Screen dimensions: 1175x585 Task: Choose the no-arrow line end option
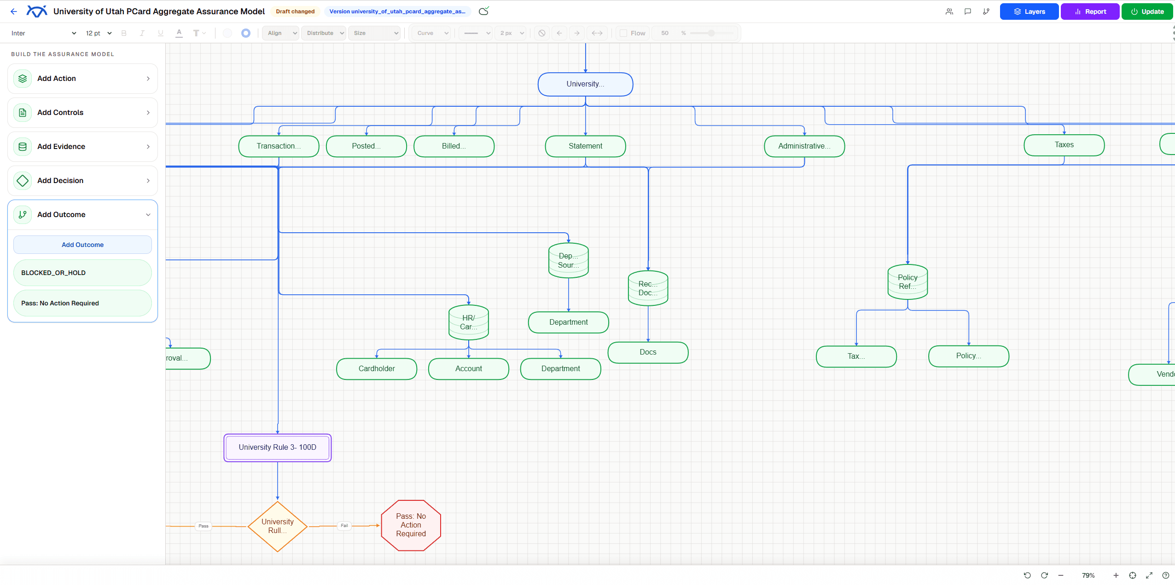(542, 33)
